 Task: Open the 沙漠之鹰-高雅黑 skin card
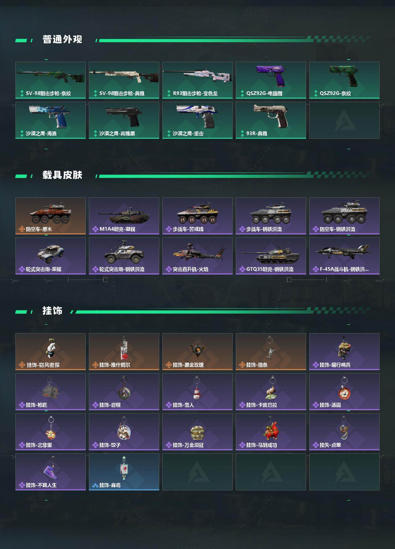point(124,120)
